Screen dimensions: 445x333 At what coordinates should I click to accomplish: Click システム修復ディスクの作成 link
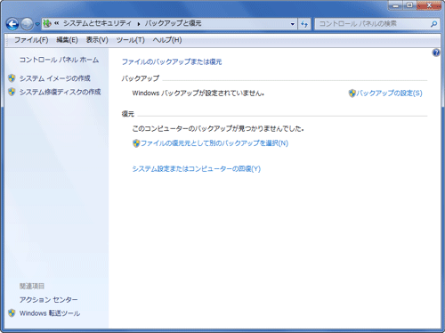pos(60,92)
